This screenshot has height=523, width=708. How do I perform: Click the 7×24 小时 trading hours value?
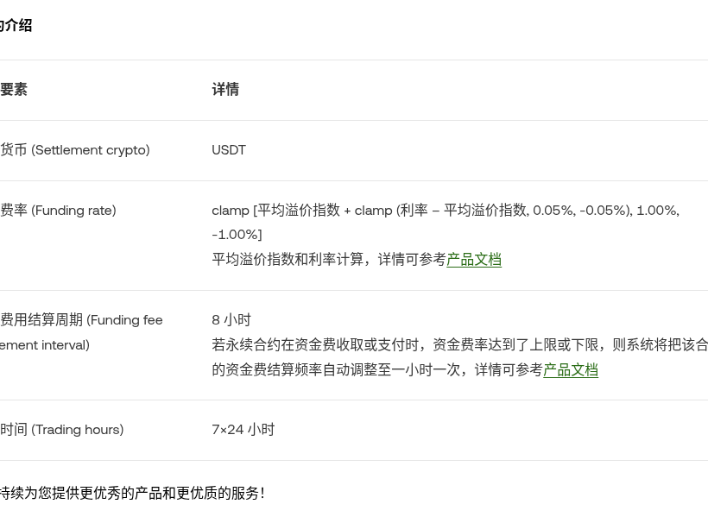pyautogui.click(x=243, y=430)
